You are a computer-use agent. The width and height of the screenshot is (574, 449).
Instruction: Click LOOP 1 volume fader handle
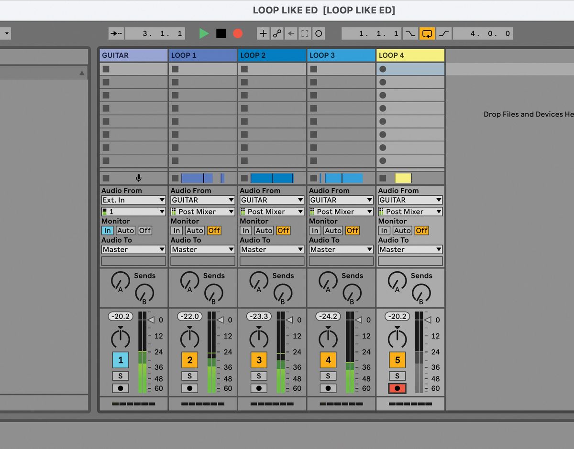220,320
